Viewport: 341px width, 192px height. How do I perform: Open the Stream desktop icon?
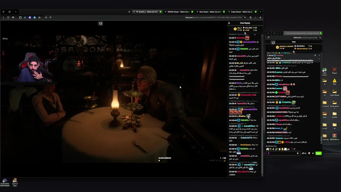pyautogui.click(x=335, y=71)
